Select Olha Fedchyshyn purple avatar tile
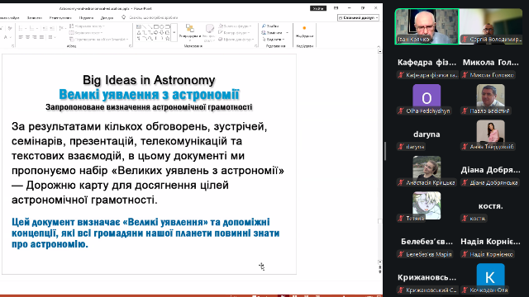This screenshot has height=297, width=529. [427, 97]
